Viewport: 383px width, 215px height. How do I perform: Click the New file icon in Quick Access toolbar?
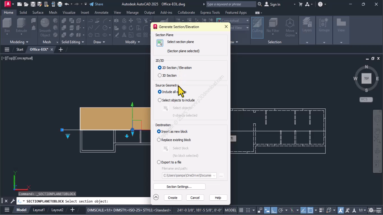(19, 4)
